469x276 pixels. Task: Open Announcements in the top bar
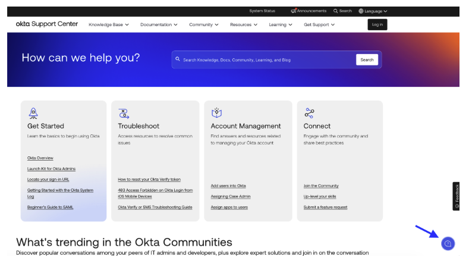(309, 11)
